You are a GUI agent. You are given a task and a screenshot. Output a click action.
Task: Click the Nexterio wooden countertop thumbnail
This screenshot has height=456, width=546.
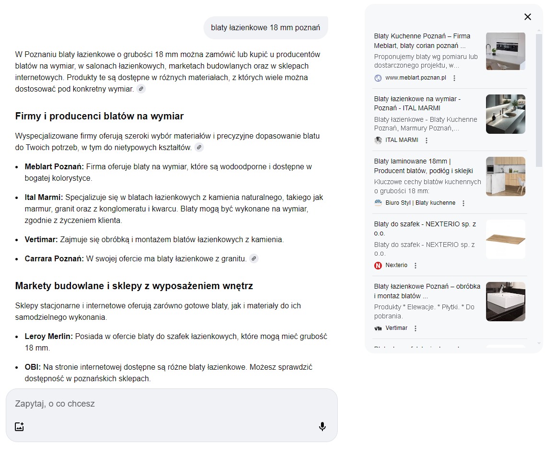click(505, 239)
